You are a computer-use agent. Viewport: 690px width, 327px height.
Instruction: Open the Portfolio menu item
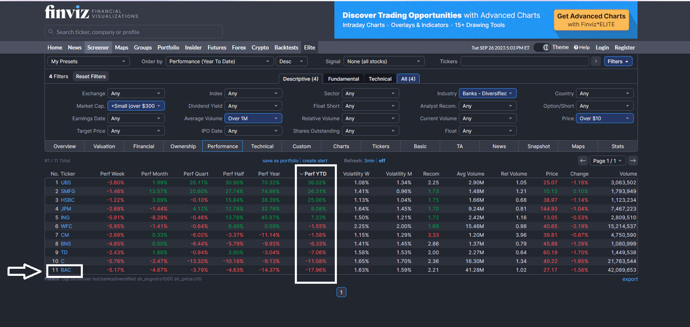coord(168,47)
